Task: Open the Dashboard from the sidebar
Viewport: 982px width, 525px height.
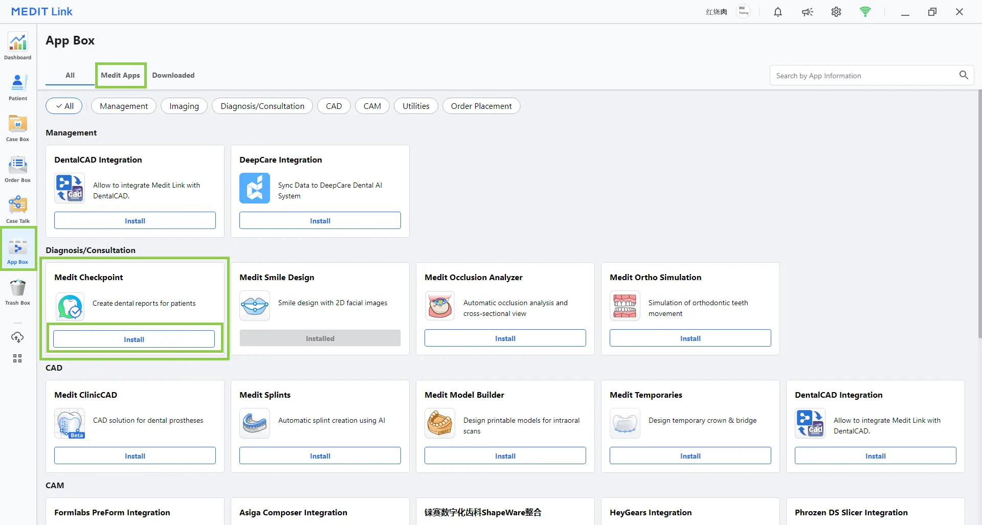Action: tap(18, 46)
